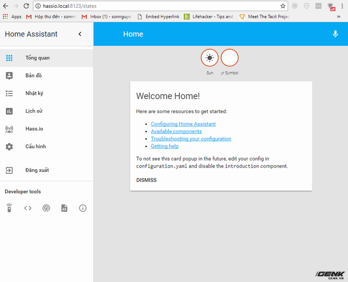Dismiss the Welcome Home card
348x282 pixels.
[x=146, y=180]
